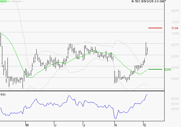Click the A month marker on time axis
181x127 pixels.
115,125
